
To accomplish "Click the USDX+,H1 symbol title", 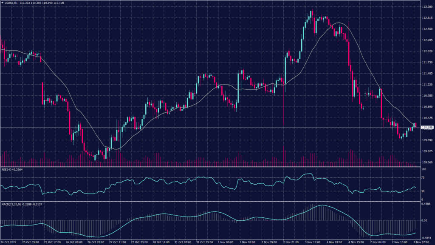I will click(x=11, y=3).
